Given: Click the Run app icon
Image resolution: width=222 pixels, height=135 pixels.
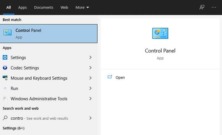Looking at the screenshot, I should tap(5, 88).
